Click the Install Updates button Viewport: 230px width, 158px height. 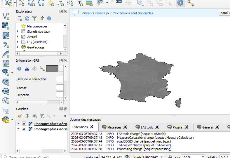coord(224,13)
